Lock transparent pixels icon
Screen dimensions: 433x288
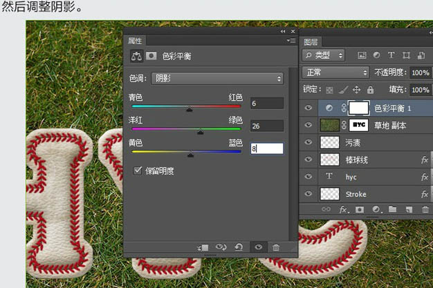pyautogui.click(x=329, y=90)
